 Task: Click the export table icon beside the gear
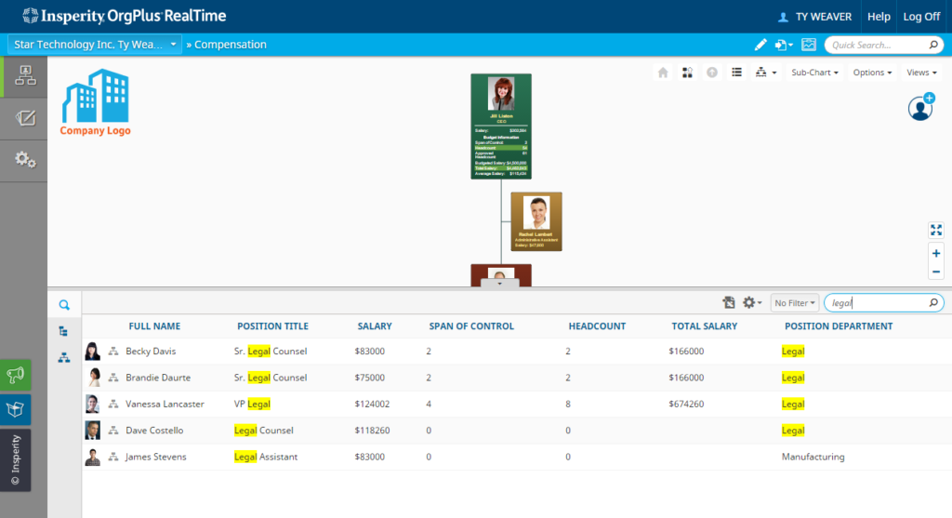click(728, 303)
